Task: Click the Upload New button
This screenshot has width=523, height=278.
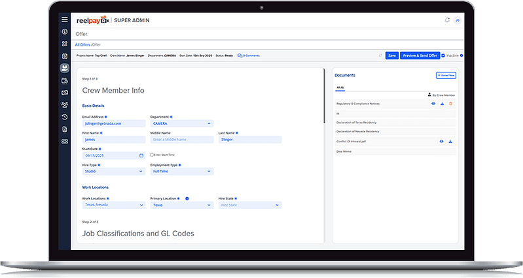Action: [x=446, y=76]
